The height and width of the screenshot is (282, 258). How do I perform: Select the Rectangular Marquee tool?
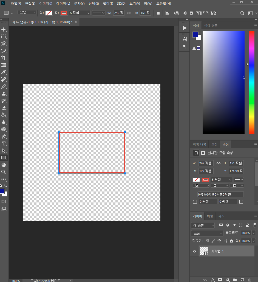pos(4,36)
